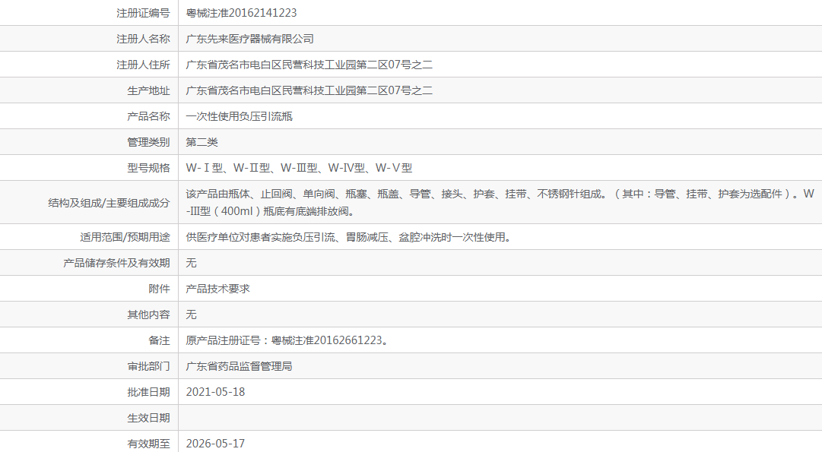
Task: Click the 产品储存条件及有效期 label
Action: pyautogui.click(x=116, y=263)
